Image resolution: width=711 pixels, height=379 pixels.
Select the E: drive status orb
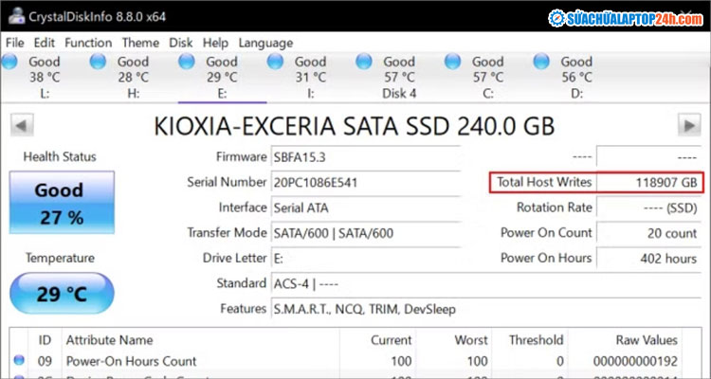(186, 62)
